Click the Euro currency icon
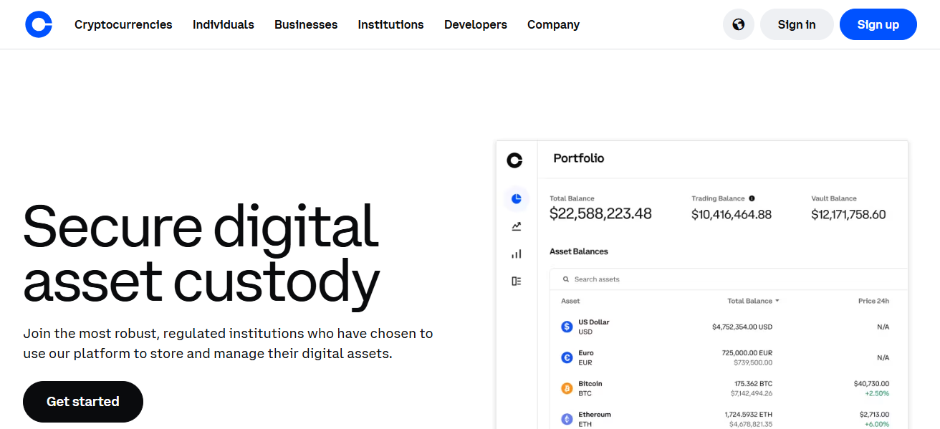The width and height of the screenshot is (940, 429). pos(566,357)
